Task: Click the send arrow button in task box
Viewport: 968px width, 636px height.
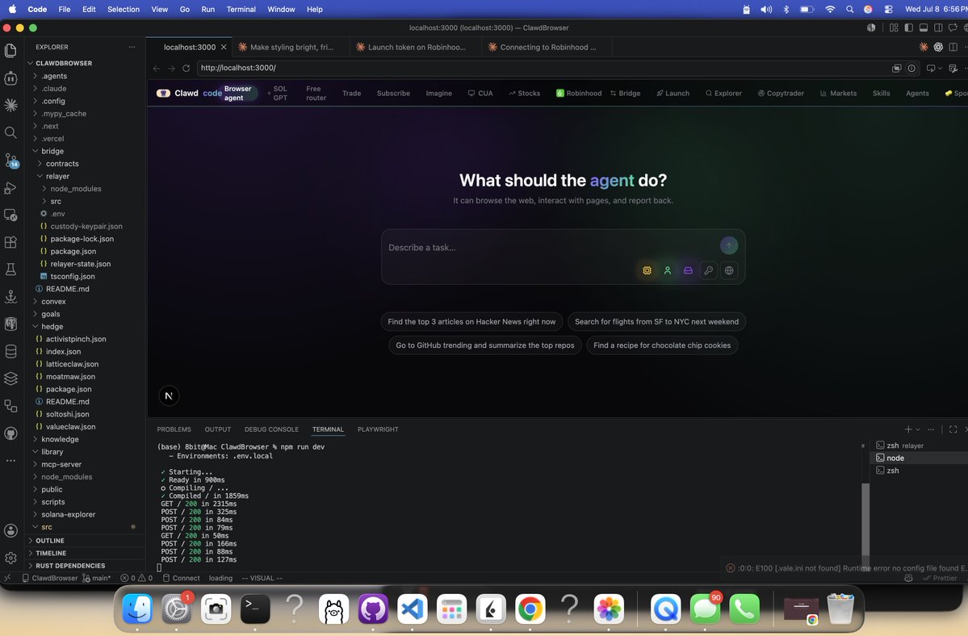Action: (728, 245)
